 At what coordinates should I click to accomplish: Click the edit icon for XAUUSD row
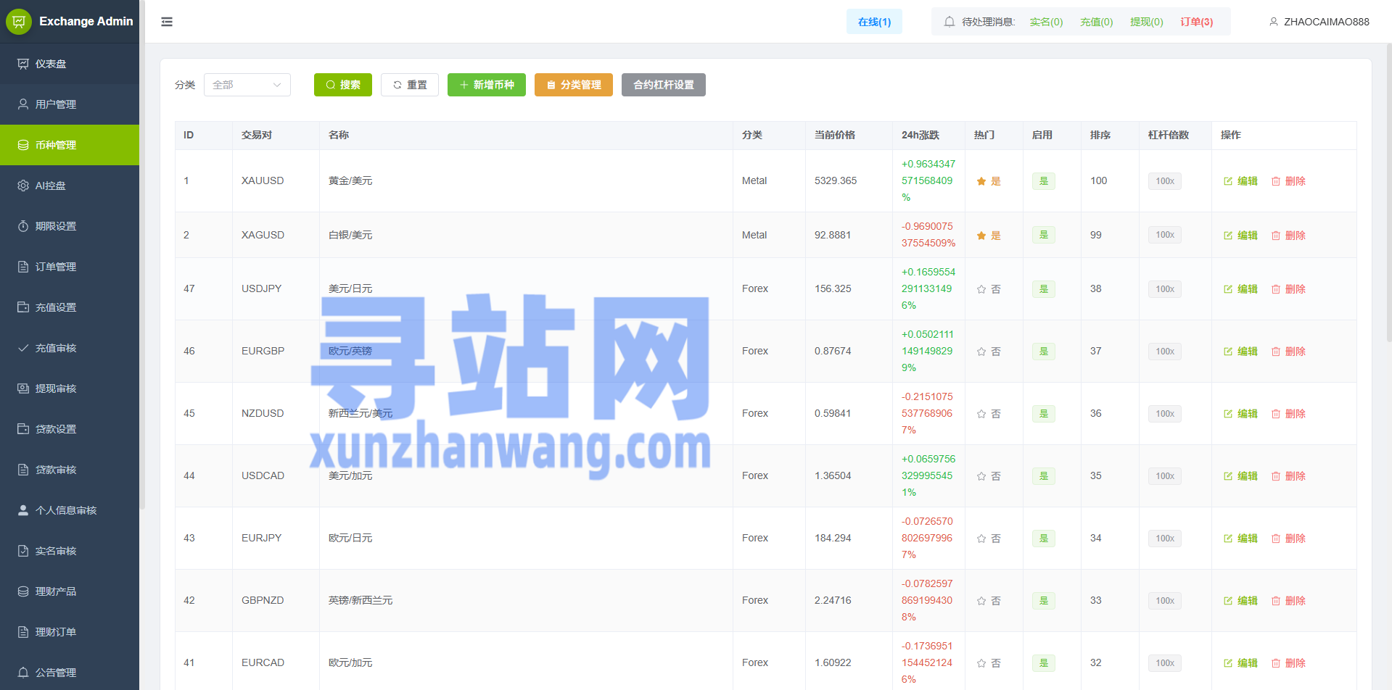[x=1228, y=181]
